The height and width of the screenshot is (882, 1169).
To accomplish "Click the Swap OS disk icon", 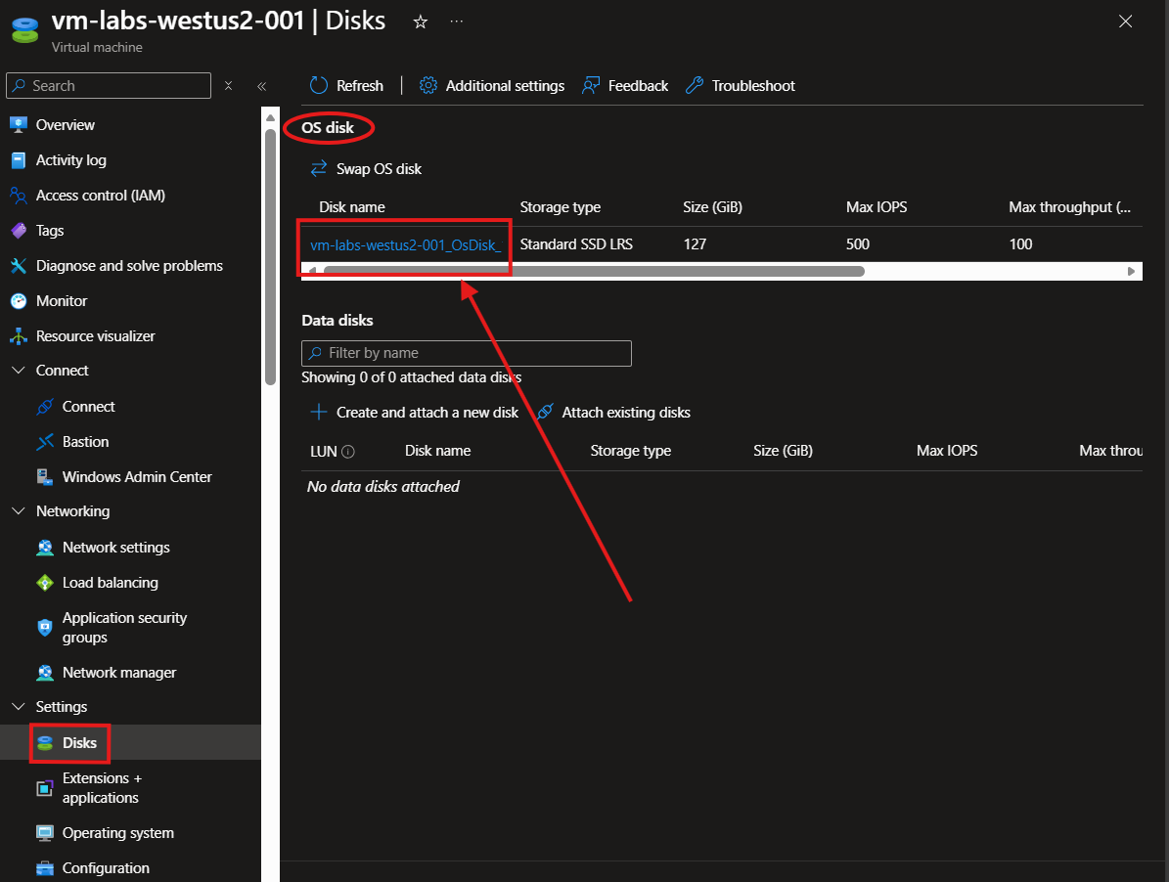I will (319, 169).
